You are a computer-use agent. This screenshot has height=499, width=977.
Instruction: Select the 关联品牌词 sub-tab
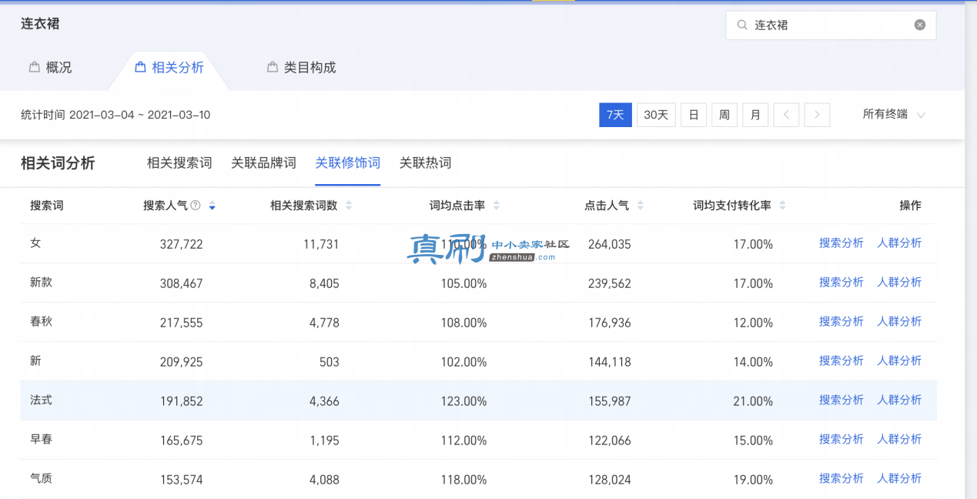pyautogui.click(x=263, y=163)
